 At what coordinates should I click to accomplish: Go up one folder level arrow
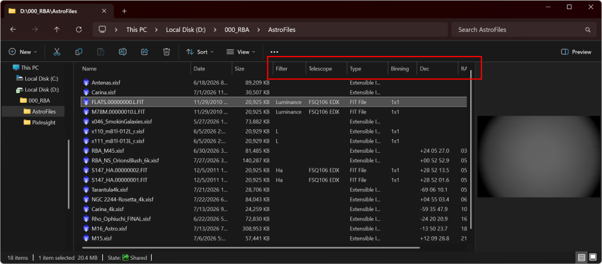point(57,29)
